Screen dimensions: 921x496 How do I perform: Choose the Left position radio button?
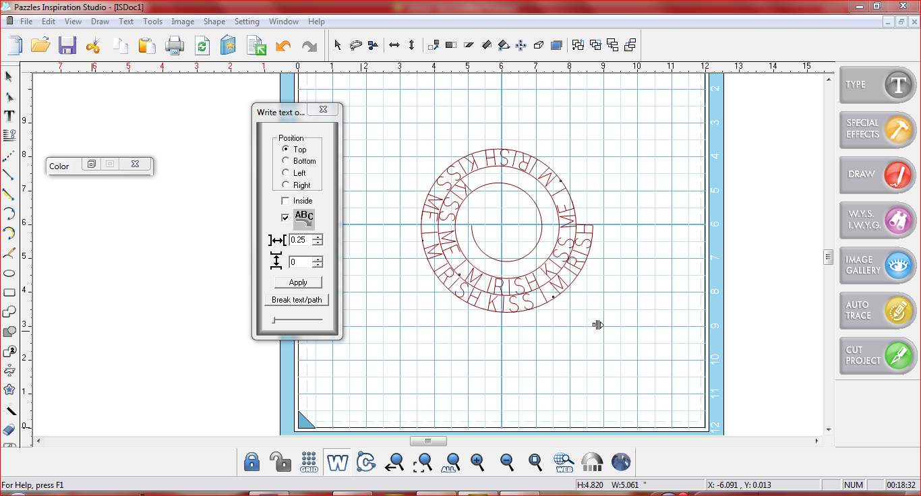pos(285,173)
